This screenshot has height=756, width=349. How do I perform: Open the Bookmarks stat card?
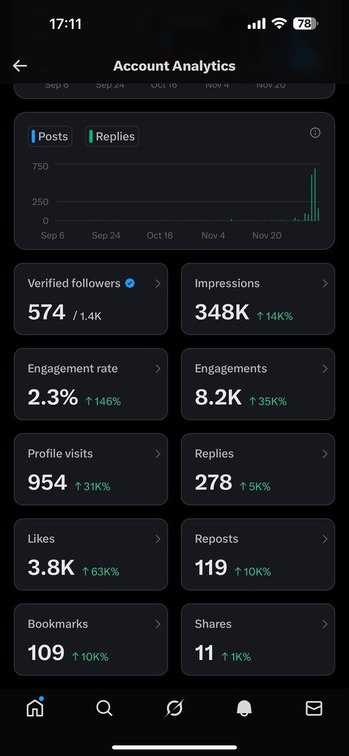click(x=91, y=639)
